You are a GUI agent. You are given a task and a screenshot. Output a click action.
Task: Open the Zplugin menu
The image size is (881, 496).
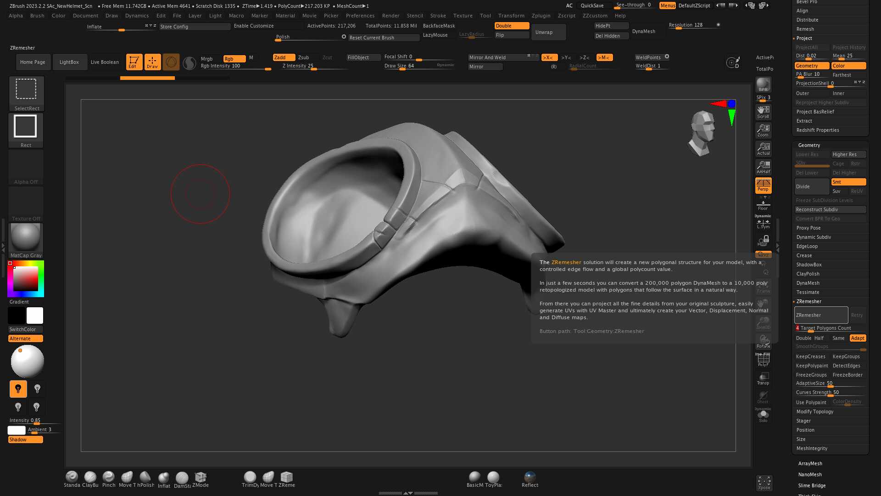(x=541, y=15)
